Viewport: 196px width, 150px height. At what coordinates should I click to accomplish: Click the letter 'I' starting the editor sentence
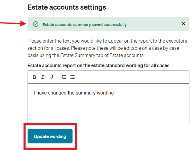34,93
